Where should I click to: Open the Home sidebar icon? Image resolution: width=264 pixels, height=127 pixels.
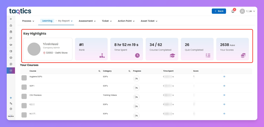tap(11, 26)
